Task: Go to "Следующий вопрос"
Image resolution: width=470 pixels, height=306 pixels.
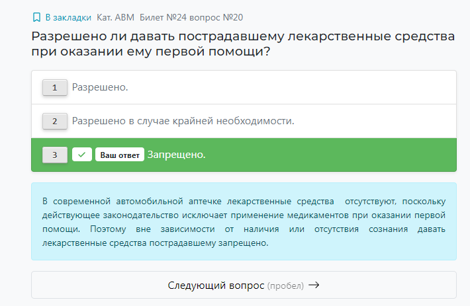Action: coord(214,285)
